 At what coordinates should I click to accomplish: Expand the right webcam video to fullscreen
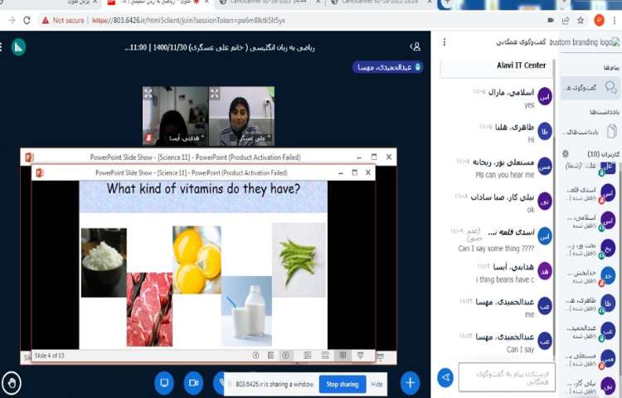pos(215,94)
